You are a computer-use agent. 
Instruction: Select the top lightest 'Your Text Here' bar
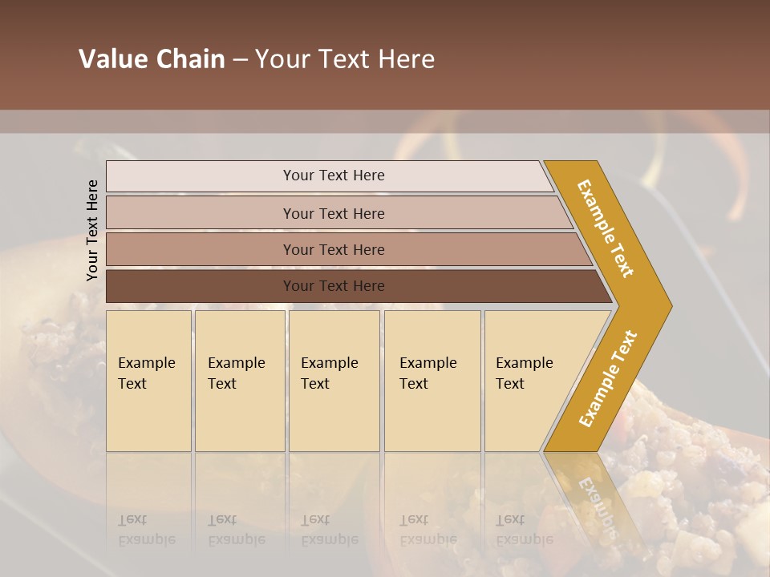(x=333, y=176)
